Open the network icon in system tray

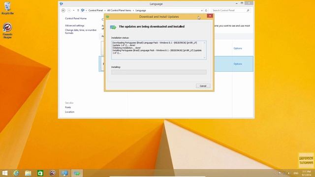284,173
